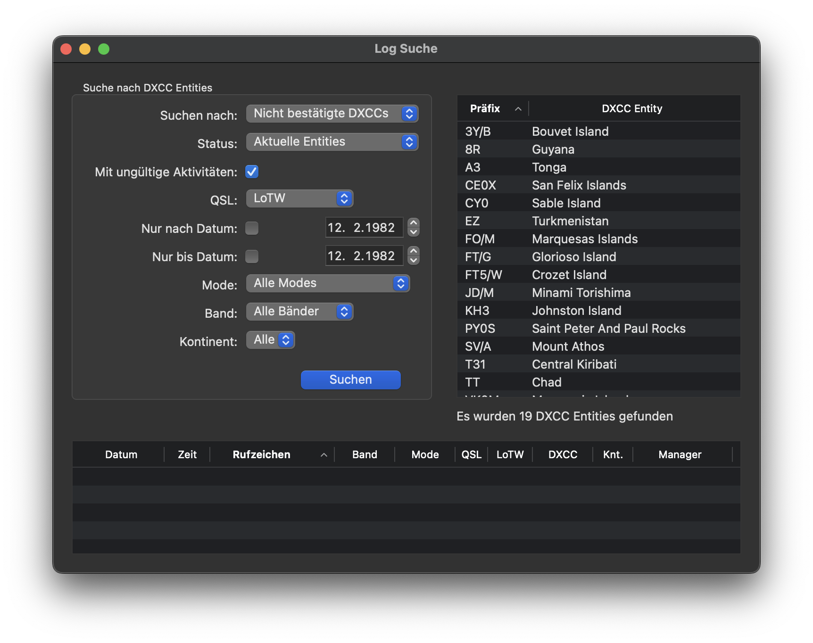Uncheck 'Mit ungültige Aktivitäten' checkbox
This screenshot has width=813, height=643.
pyautogui.click(x=252, y=172)
